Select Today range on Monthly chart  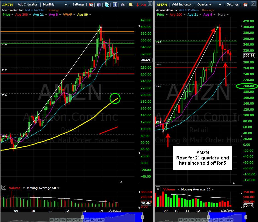tap(100, 220)
